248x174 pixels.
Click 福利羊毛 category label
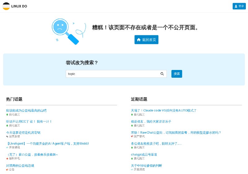(x=14, y=159)
